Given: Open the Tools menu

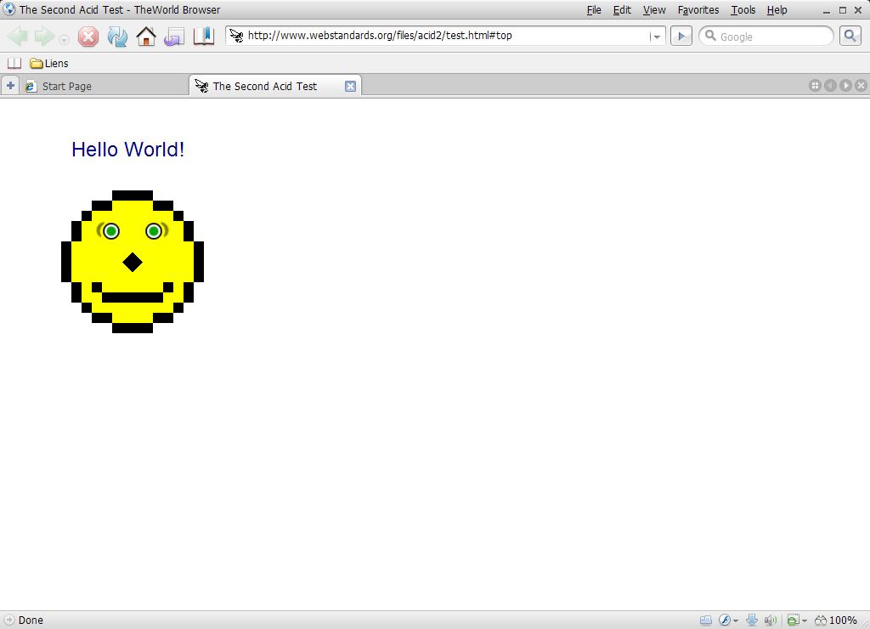Looking at the screenshot, I should [743, 10].
